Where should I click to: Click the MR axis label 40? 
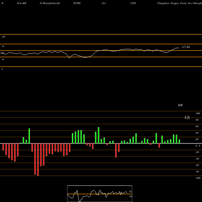[x=197, y=133]
